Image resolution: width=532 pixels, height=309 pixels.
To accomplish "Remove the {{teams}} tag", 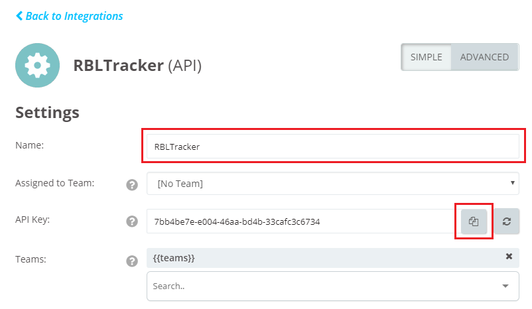I will coord(509,257).
